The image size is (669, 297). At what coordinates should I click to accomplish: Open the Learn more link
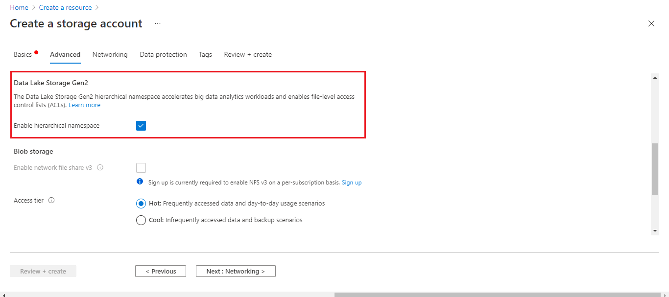click(x=84, y=105)
